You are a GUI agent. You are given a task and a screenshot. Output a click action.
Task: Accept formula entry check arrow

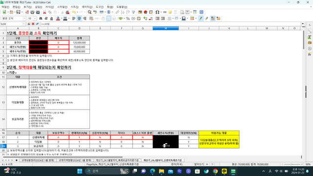(37, 24)
